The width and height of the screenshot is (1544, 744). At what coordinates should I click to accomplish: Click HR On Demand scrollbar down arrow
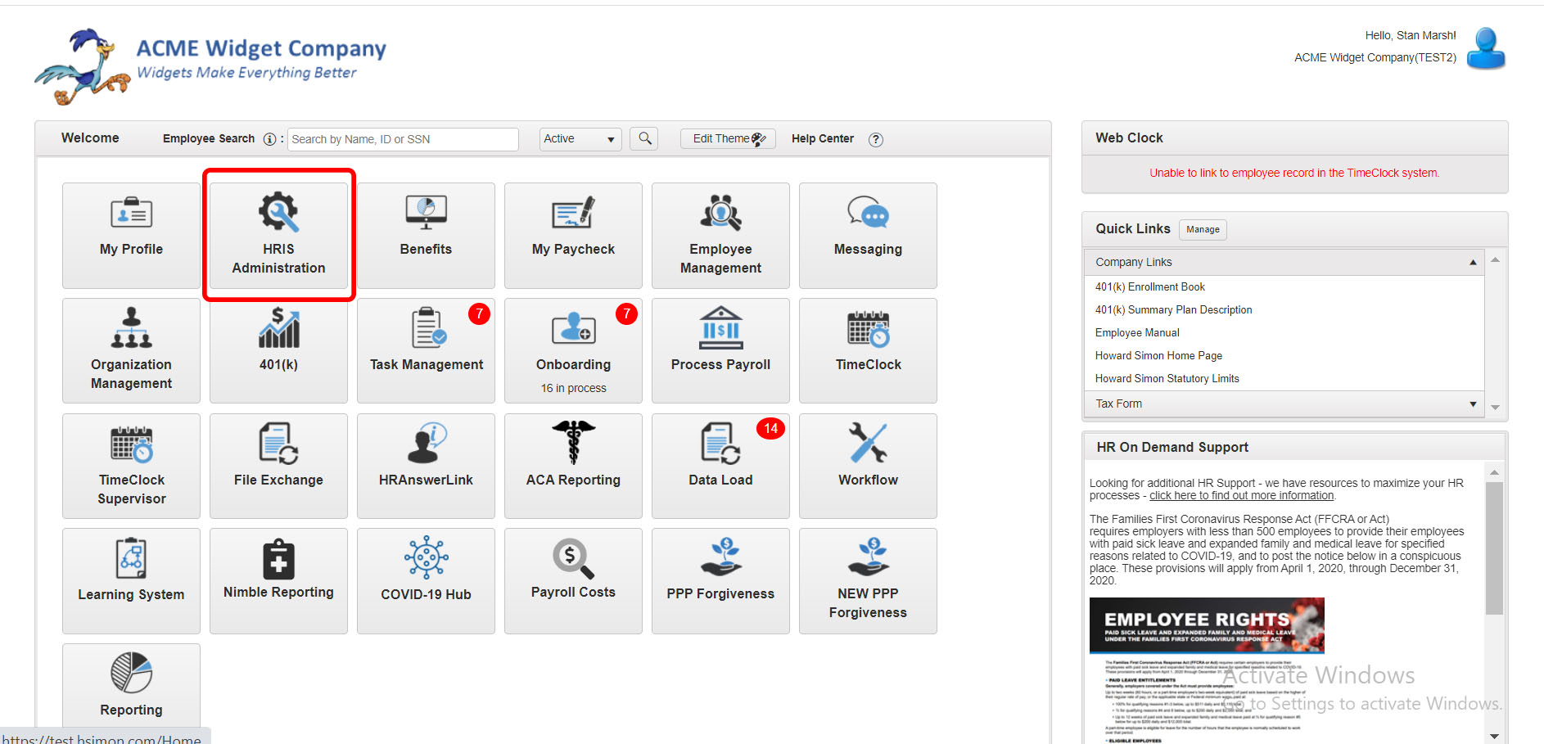point(1494,737)
